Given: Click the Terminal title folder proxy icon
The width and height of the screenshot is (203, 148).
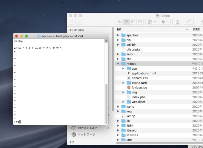Looking at the screenshot, I should [39, 36].
